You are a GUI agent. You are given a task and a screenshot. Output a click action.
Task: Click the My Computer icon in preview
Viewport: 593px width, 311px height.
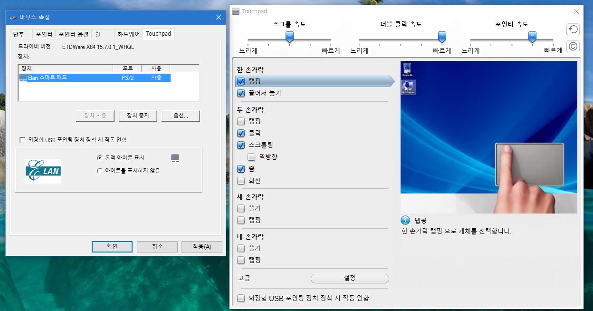(408, 87)
